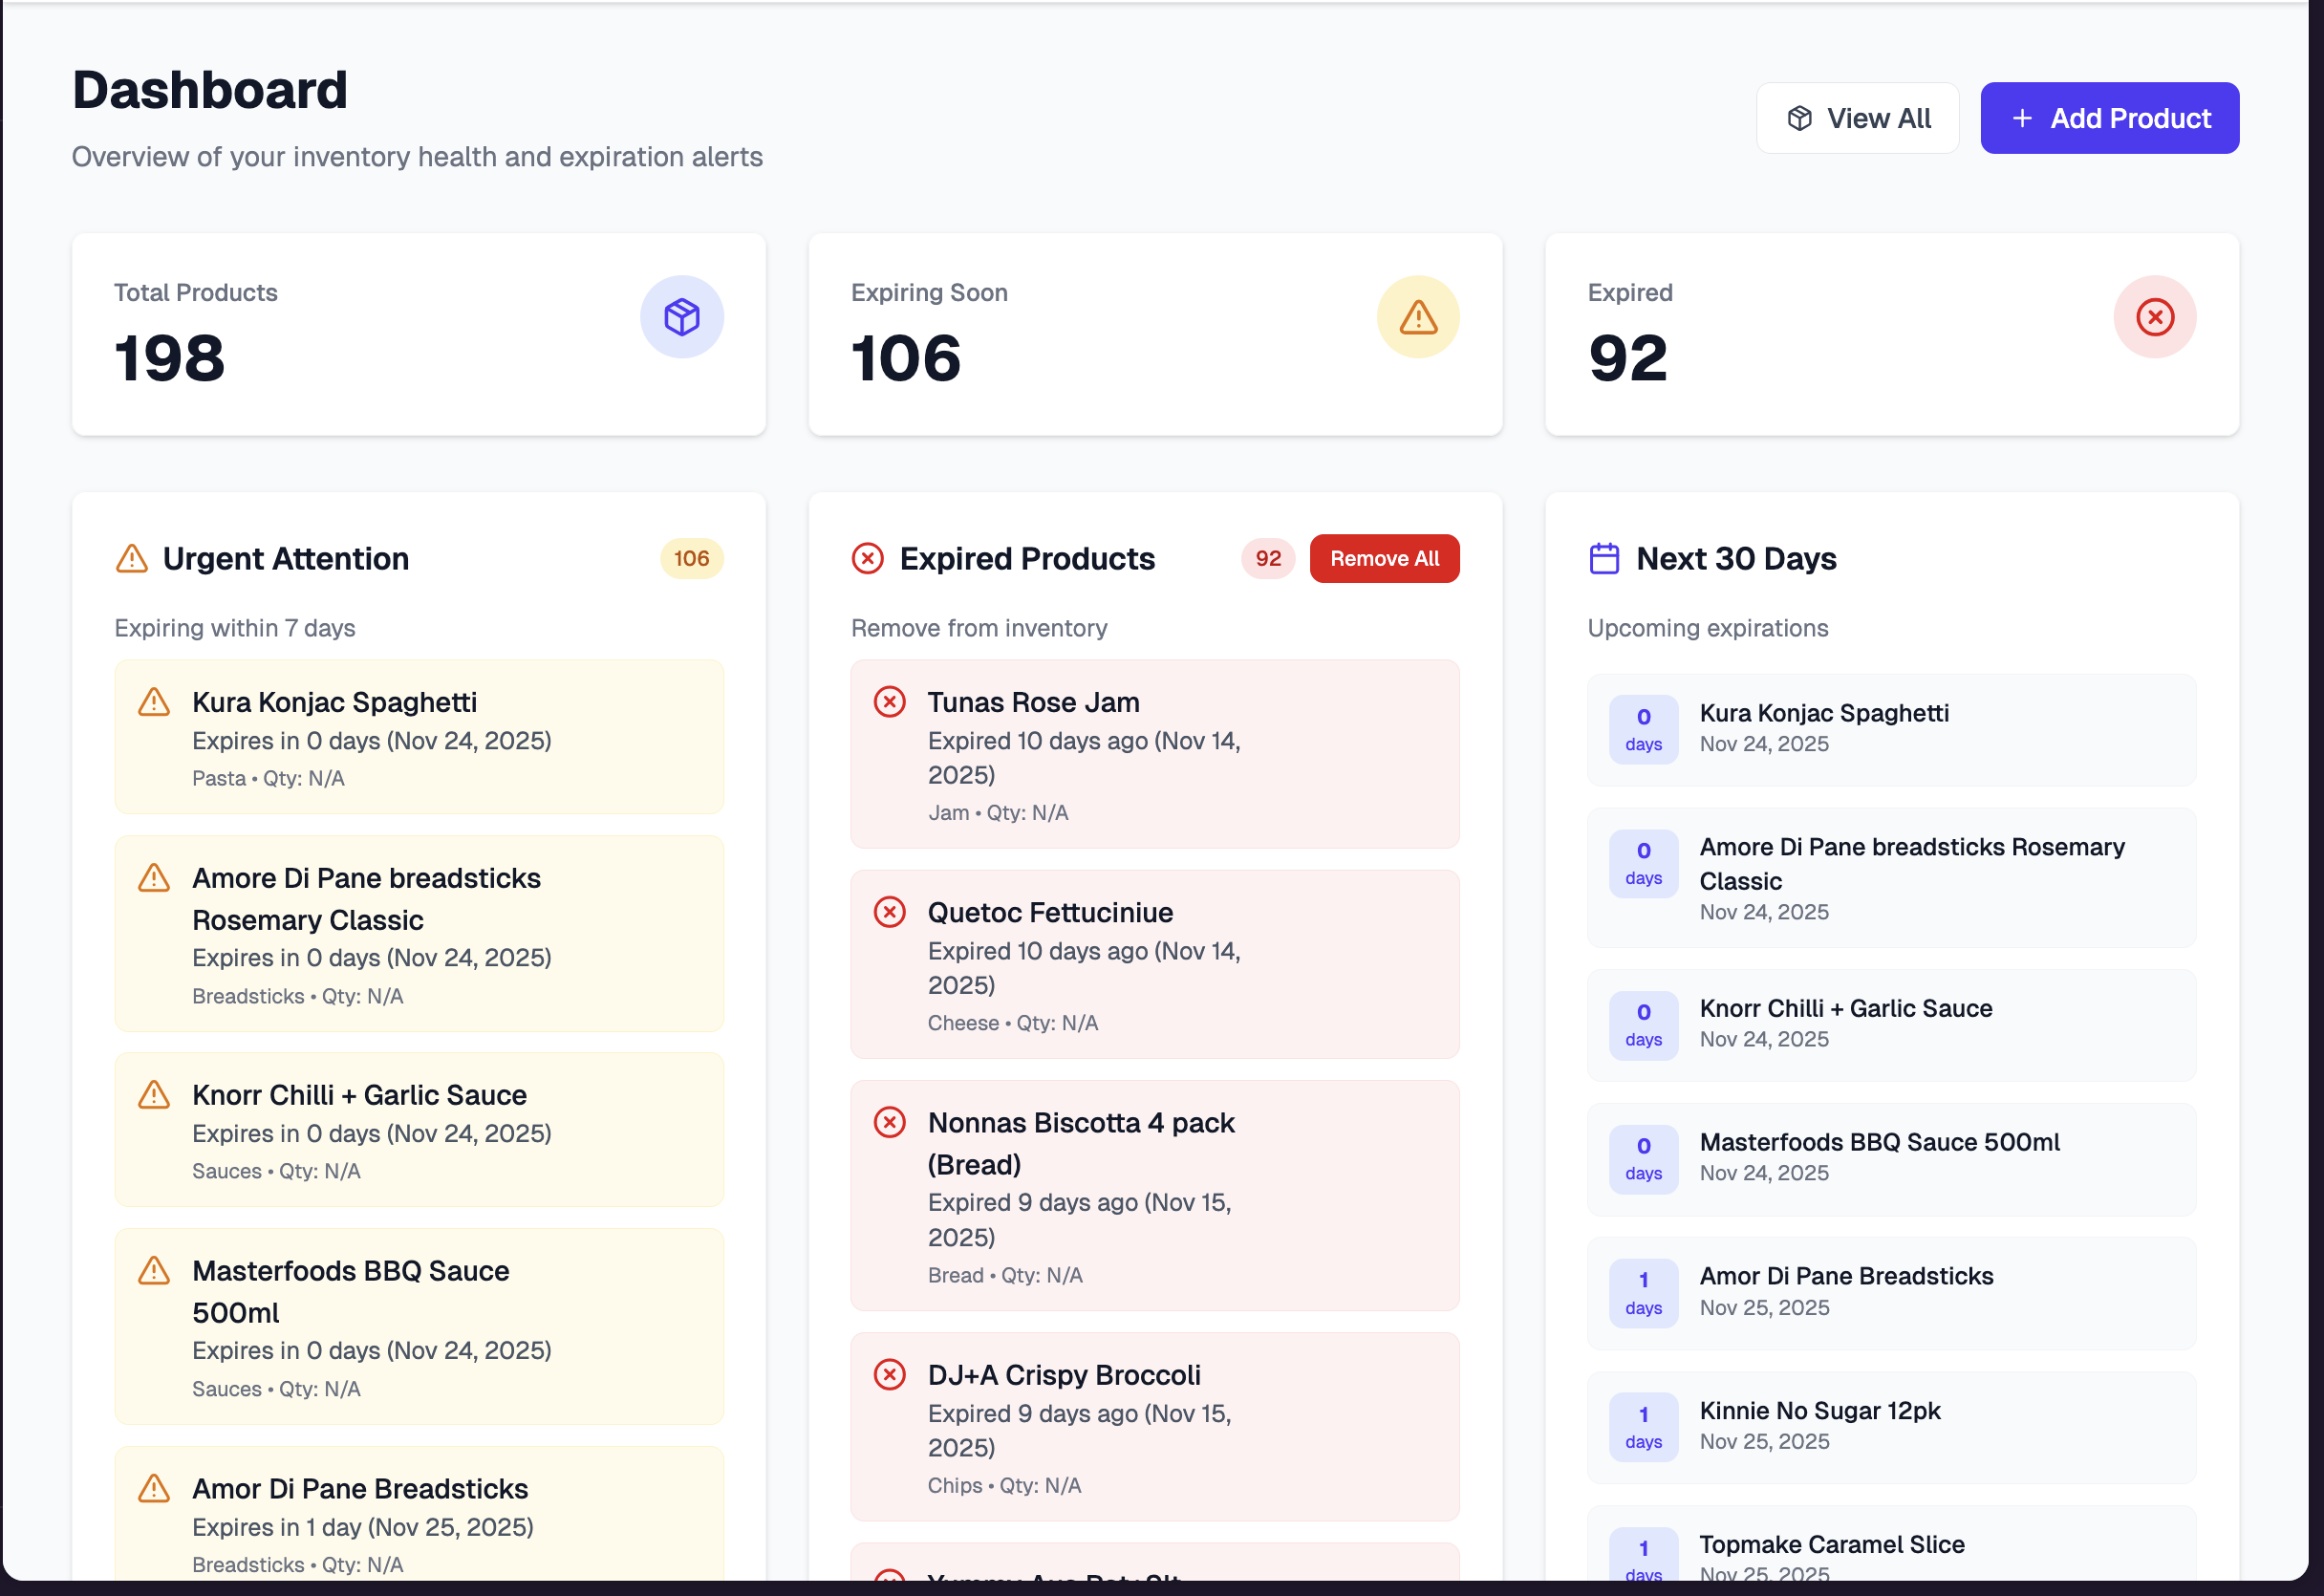Screen dimensions: 2324x1596
Task: Click expired icon beside Quetoc Fettuciniue
Action: [x=890, y=912]
